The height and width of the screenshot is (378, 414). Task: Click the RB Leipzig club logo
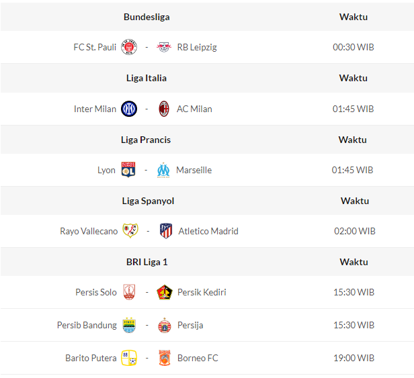(163, 48)
